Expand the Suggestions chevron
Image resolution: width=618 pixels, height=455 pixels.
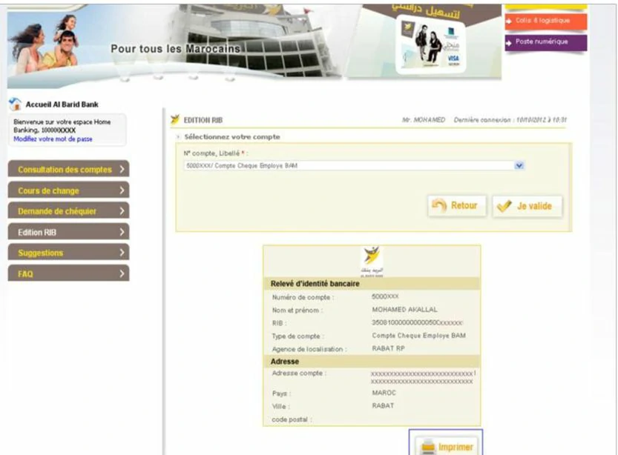point(122,253)
